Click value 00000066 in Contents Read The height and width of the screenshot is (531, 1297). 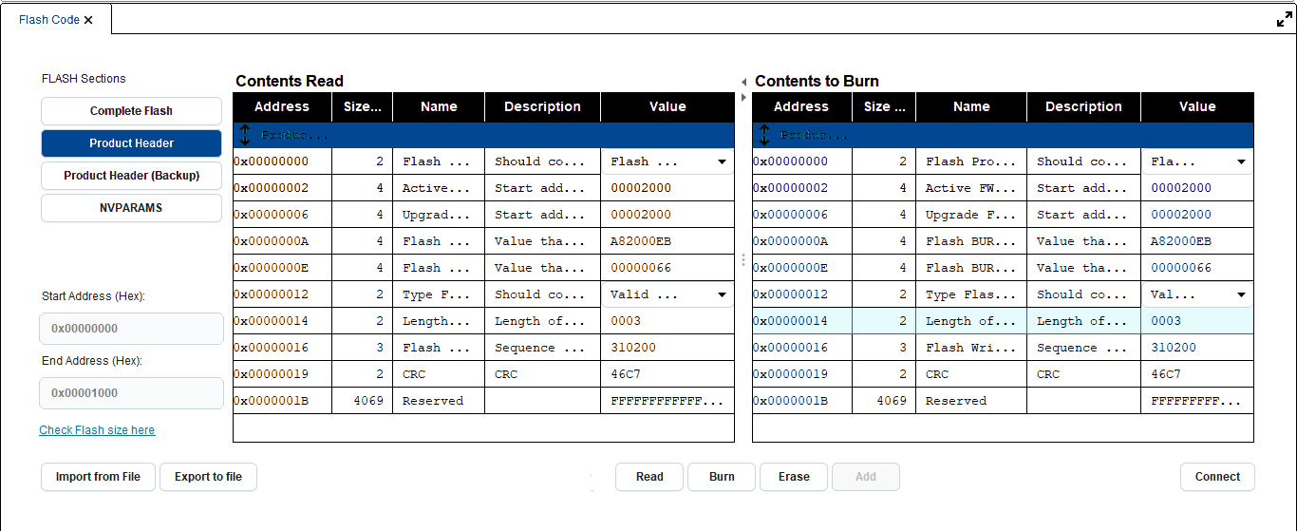[x=667, y=268]
